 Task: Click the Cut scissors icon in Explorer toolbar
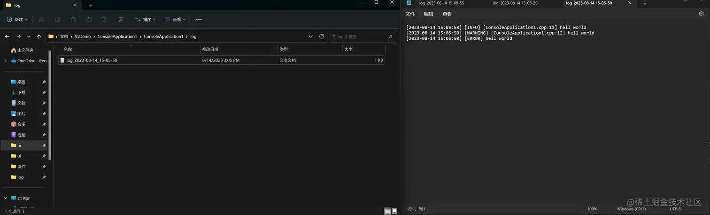click(x=41, y=19)
